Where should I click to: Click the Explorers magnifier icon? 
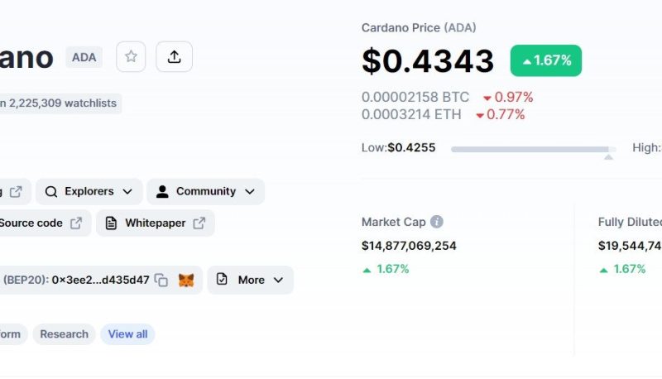[51, 192]
